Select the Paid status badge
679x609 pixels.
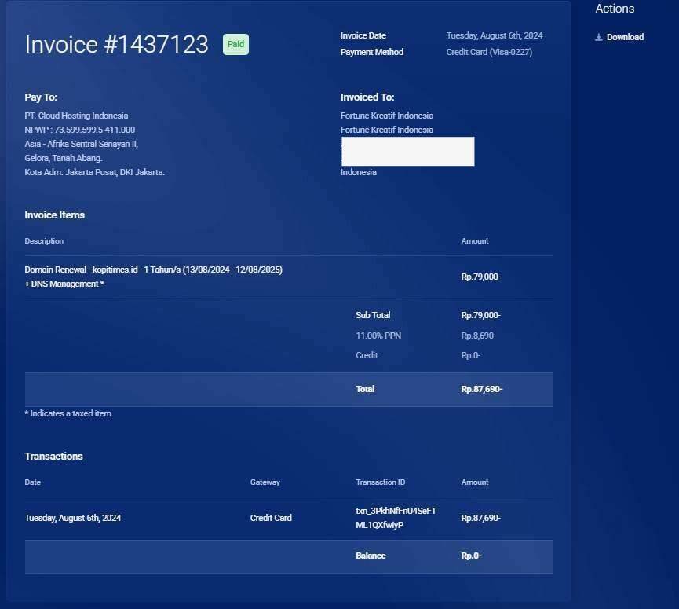pyautogui.click(x=235, y=44)
